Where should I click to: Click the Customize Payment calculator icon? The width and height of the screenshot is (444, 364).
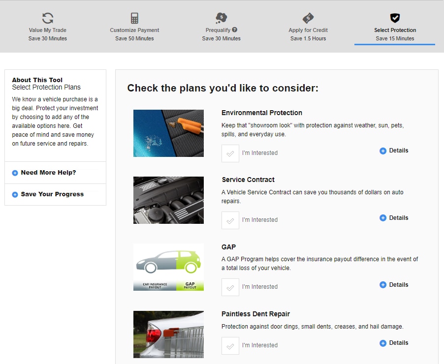[134, 18]
